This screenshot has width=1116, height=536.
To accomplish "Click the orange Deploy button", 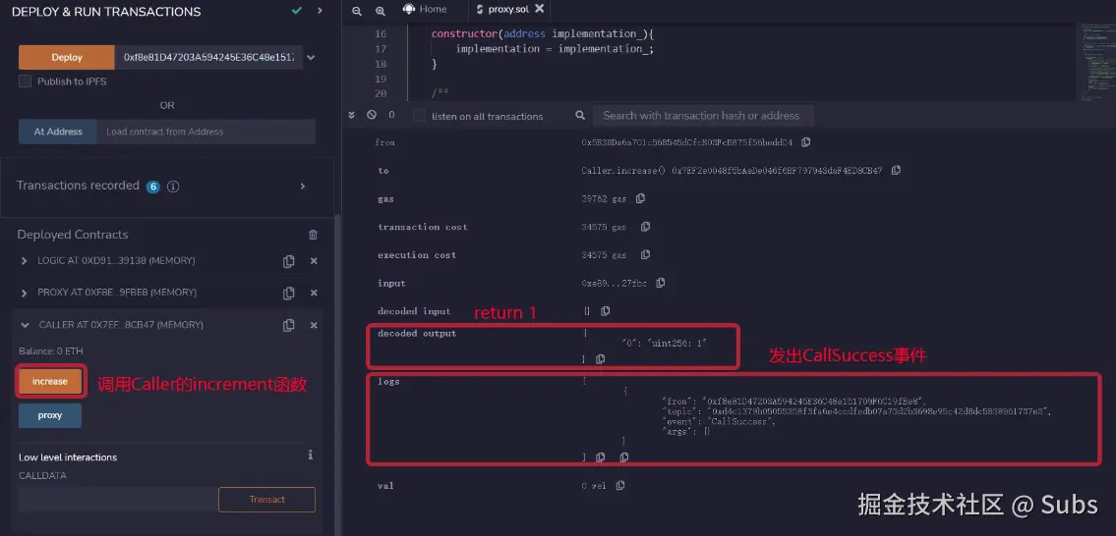I will pyautogui.click(x=67, y=58).
